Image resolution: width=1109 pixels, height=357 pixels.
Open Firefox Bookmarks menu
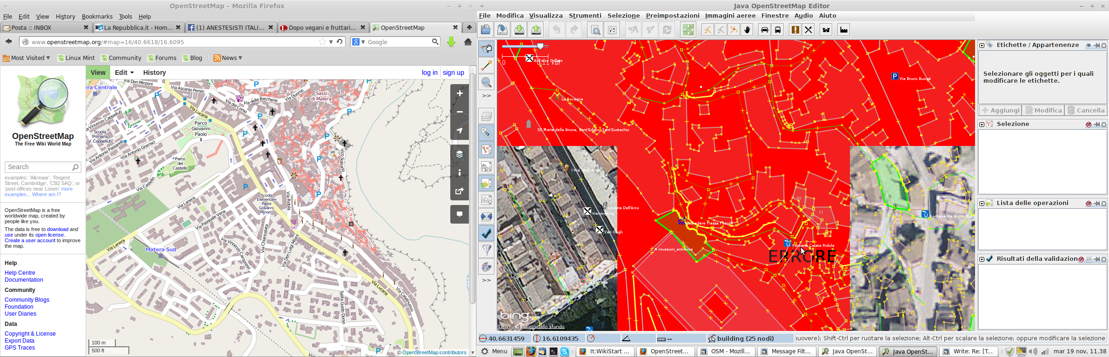pos(97,16)
